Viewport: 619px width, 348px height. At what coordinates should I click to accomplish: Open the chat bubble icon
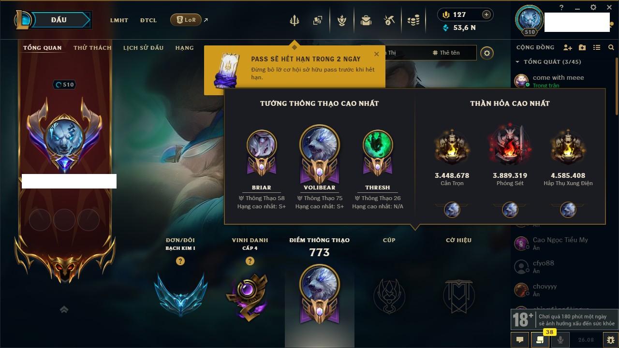(520, 340)
